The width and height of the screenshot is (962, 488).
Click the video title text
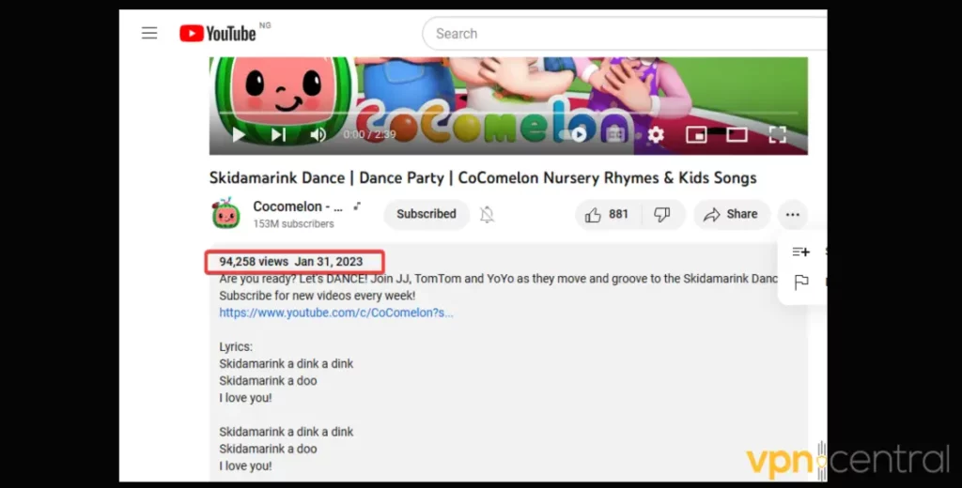click(x=483, y=177)
